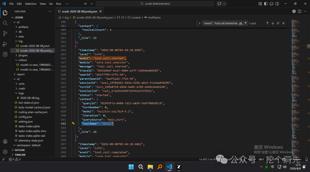The width and height of the screenshot is (310, 172).
Task: Open the Accounts menu icon
Action: point(5,141)
